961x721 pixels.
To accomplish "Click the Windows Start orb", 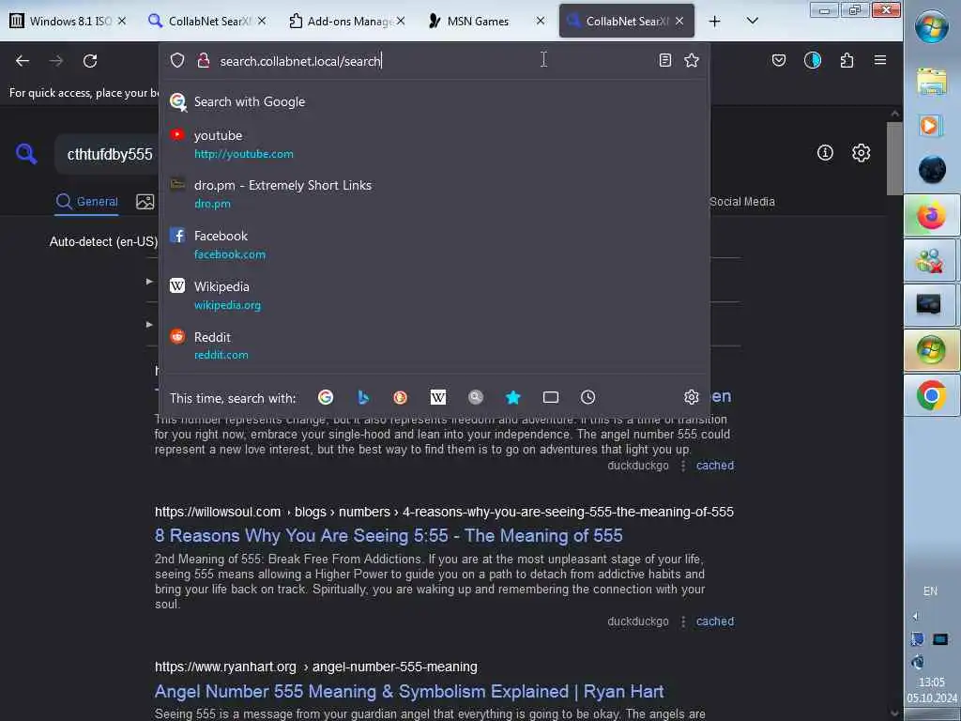I will pyautogui.click(x=931, y=26).
